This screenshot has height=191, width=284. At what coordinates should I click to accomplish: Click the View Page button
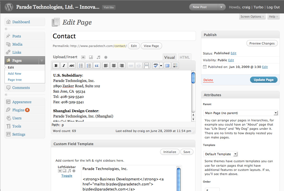(x=151, y=46)
